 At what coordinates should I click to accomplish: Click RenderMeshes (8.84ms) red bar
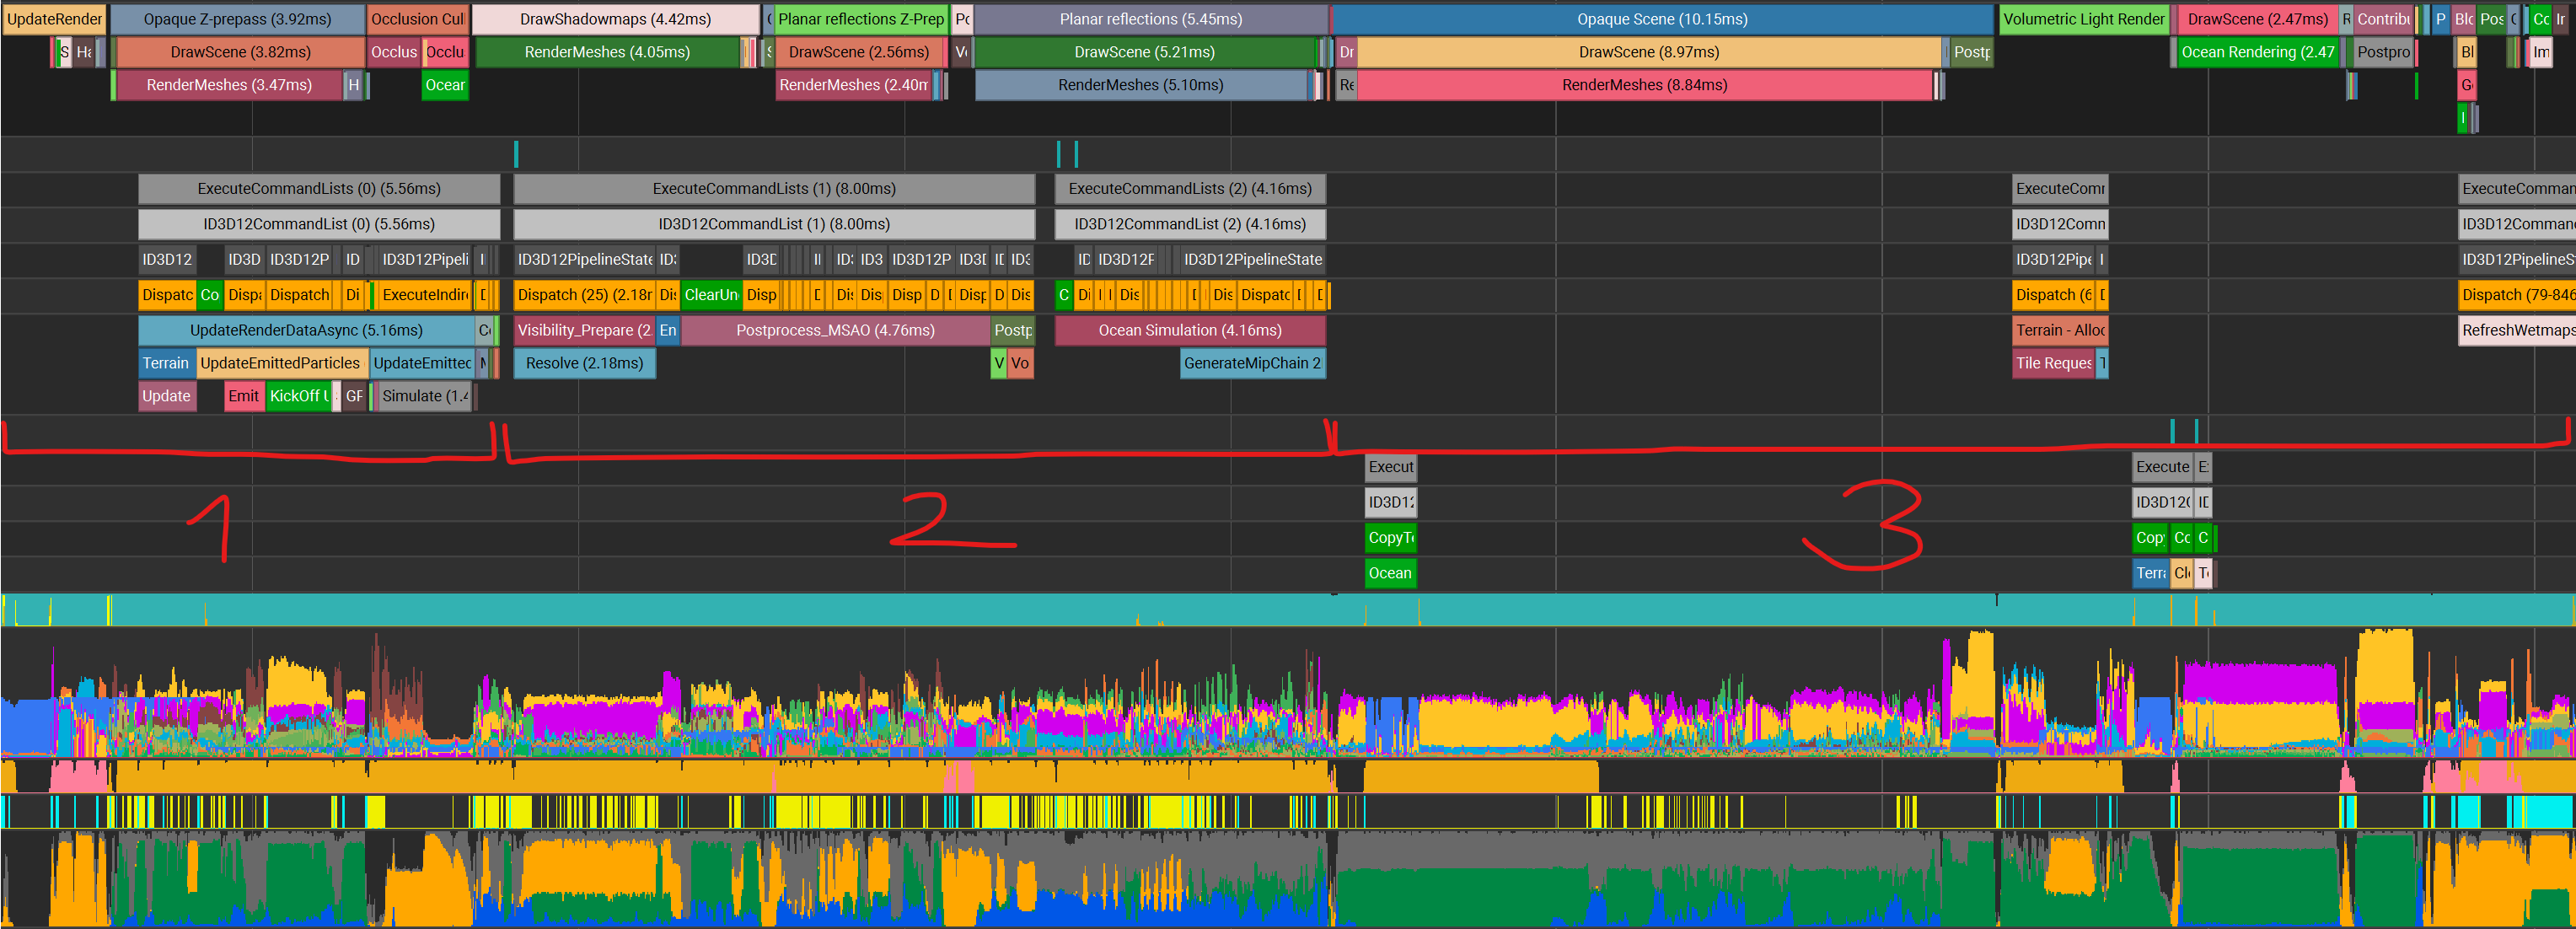pos(1645,85)
